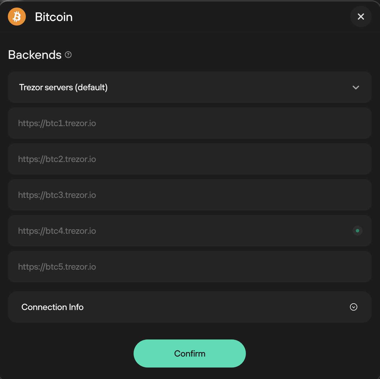The width and height of the screenshot is (380, 379).
Task: Click the orange Bitcoin logo icon
Action: (17, 17)
